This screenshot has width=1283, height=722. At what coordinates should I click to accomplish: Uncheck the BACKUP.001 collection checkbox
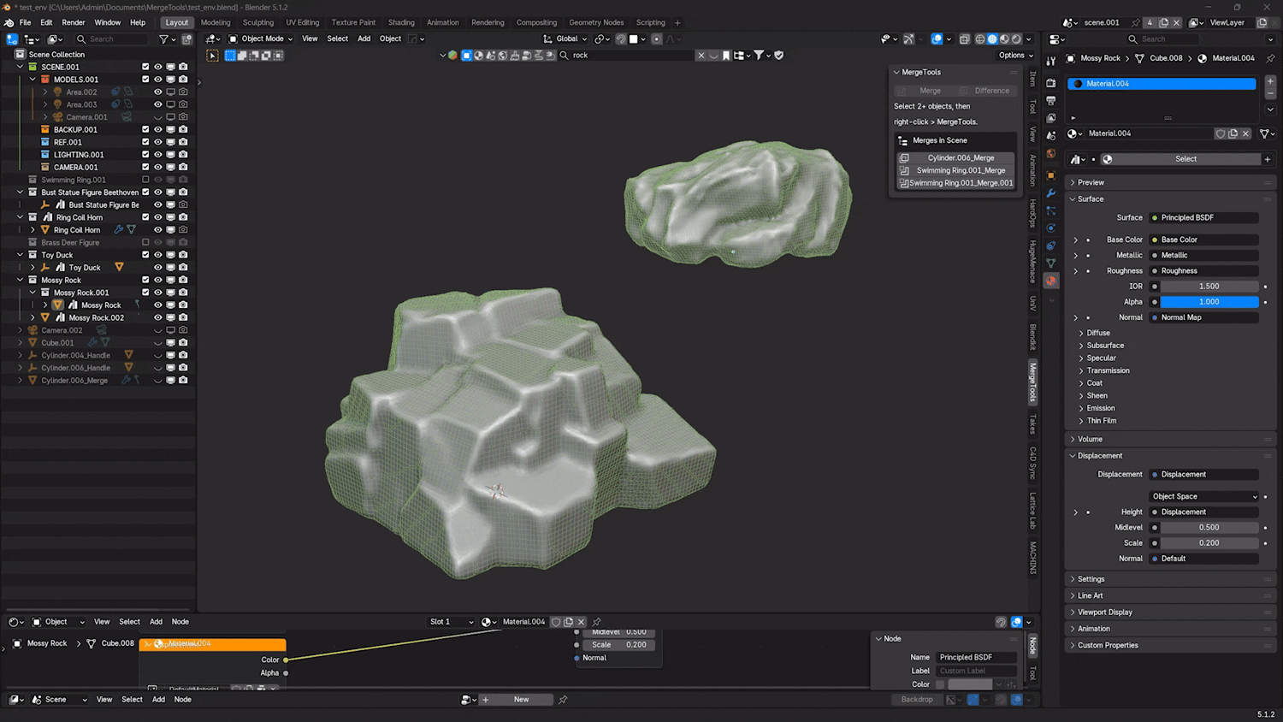145,130
